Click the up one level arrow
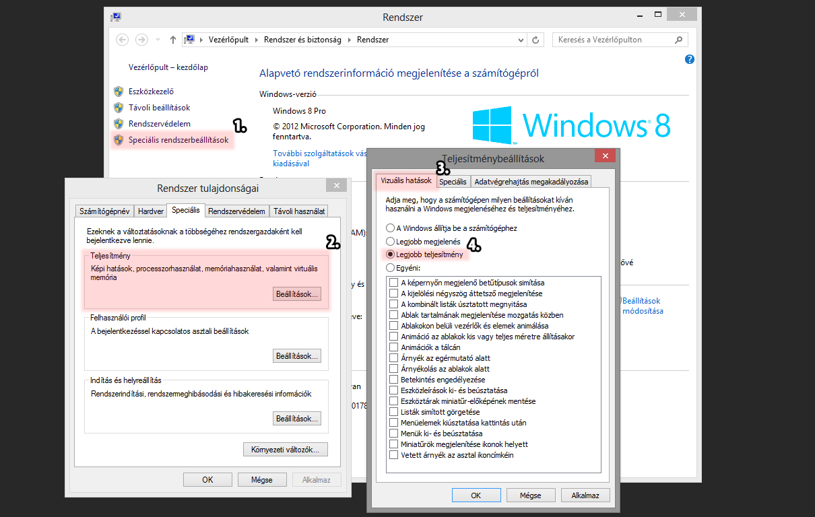The image size is (815, 517). tap(172, 40)
